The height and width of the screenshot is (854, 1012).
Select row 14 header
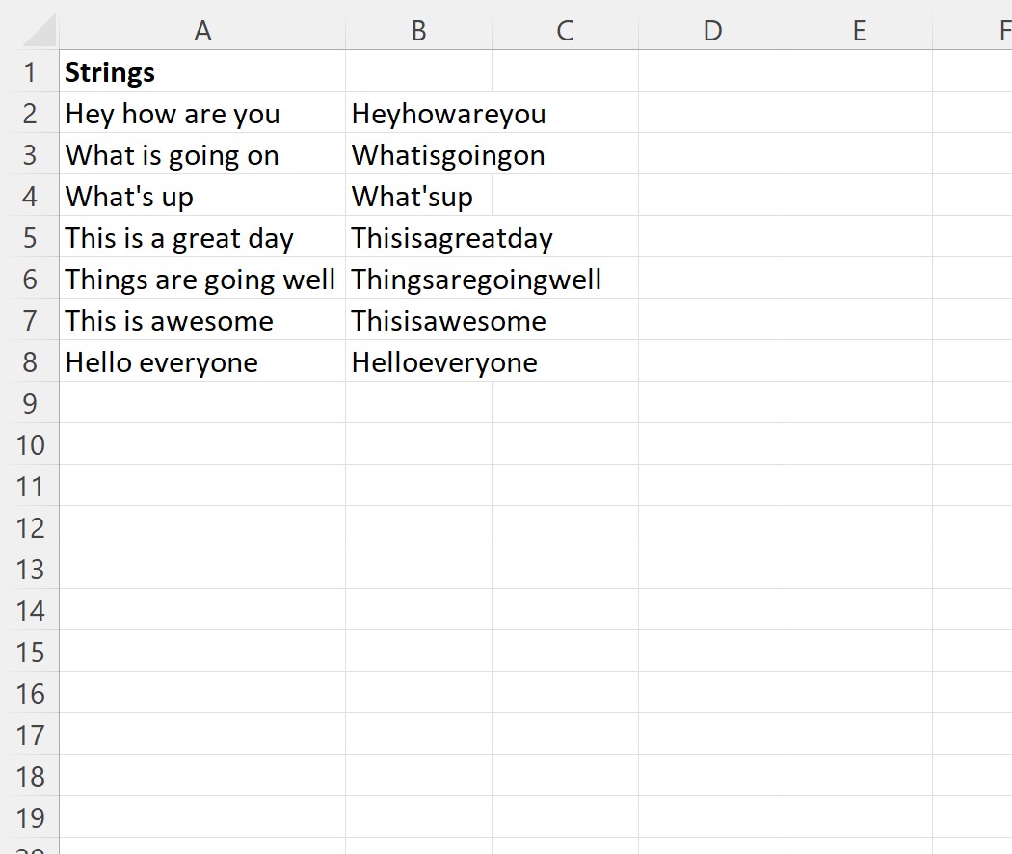(x=30, y=610)
